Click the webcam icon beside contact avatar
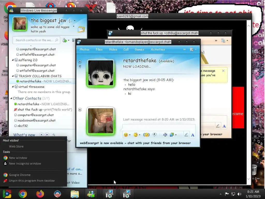Screen dimensions: 265x199 (80, 66)
